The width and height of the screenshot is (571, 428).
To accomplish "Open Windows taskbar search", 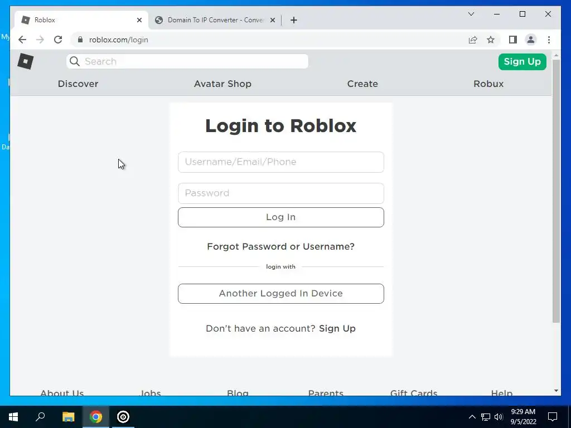I will (x=40, y=417).
